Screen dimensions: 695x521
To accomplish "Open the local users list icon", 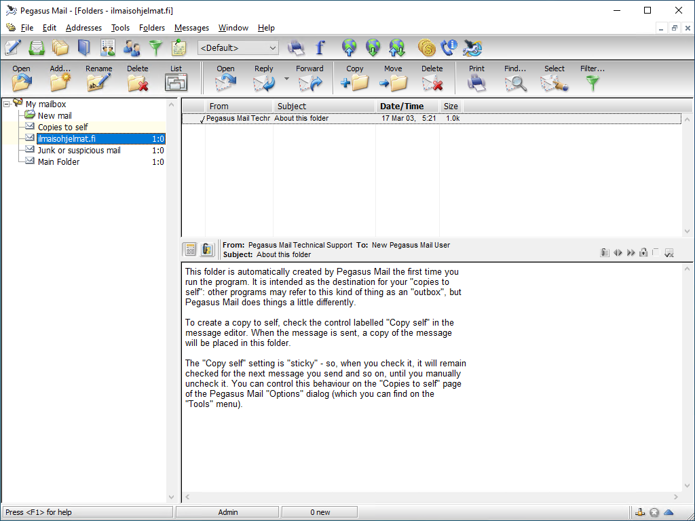I will [132, 47].
